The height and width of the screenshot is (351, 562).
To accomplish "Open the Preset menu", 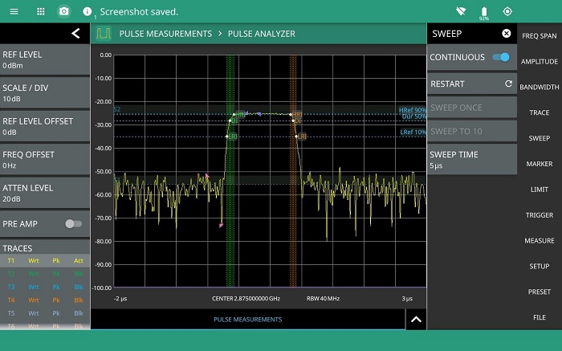I will pos(539,292).
